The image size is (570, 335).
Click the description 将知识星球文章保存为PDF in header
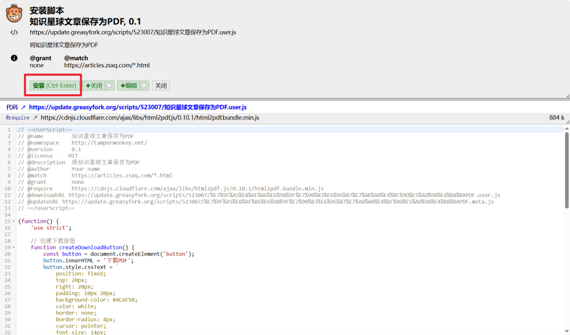coord(64,45)
